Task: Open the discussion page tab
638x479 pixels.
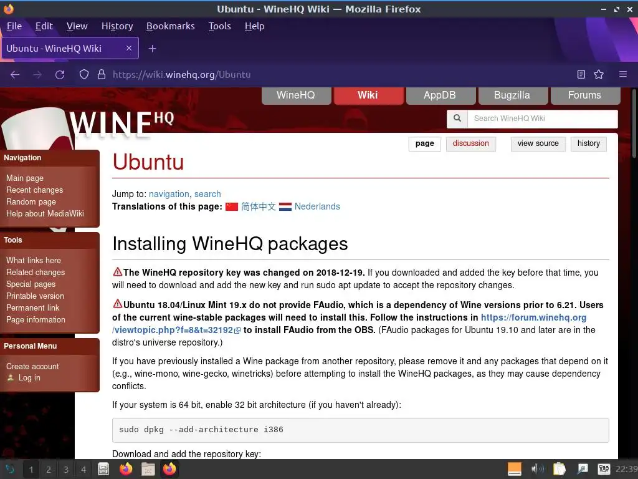Action: pos(471,143)
